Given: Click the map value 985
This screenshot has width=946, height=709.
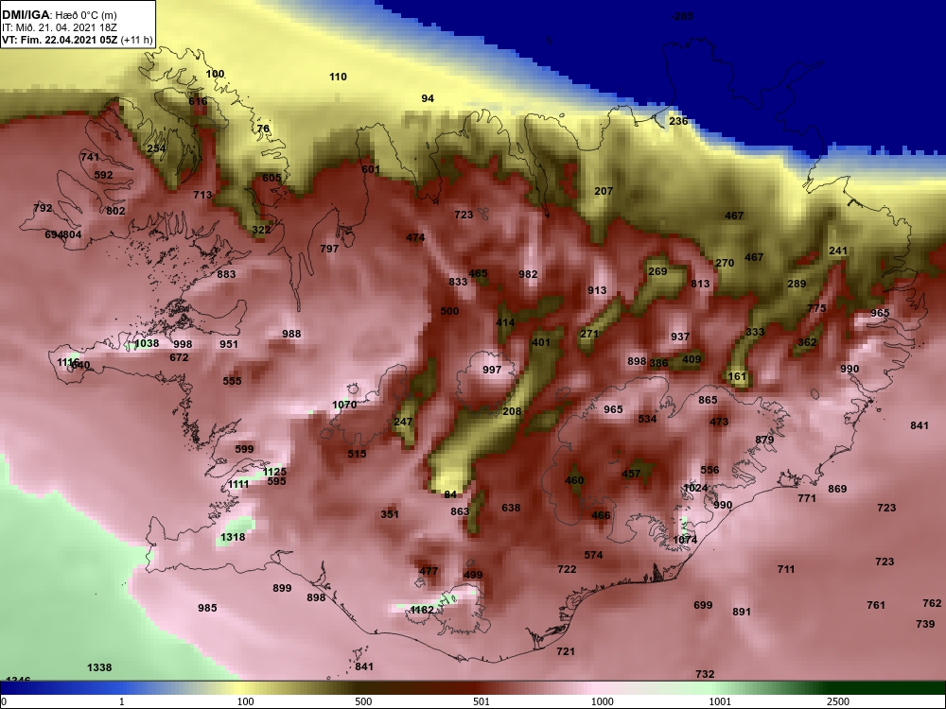Looking at the screenshot, I should click(x=207, y=608).
